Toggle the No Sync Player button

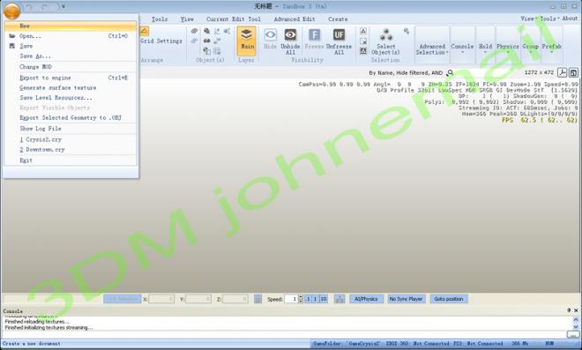point(406,299)
